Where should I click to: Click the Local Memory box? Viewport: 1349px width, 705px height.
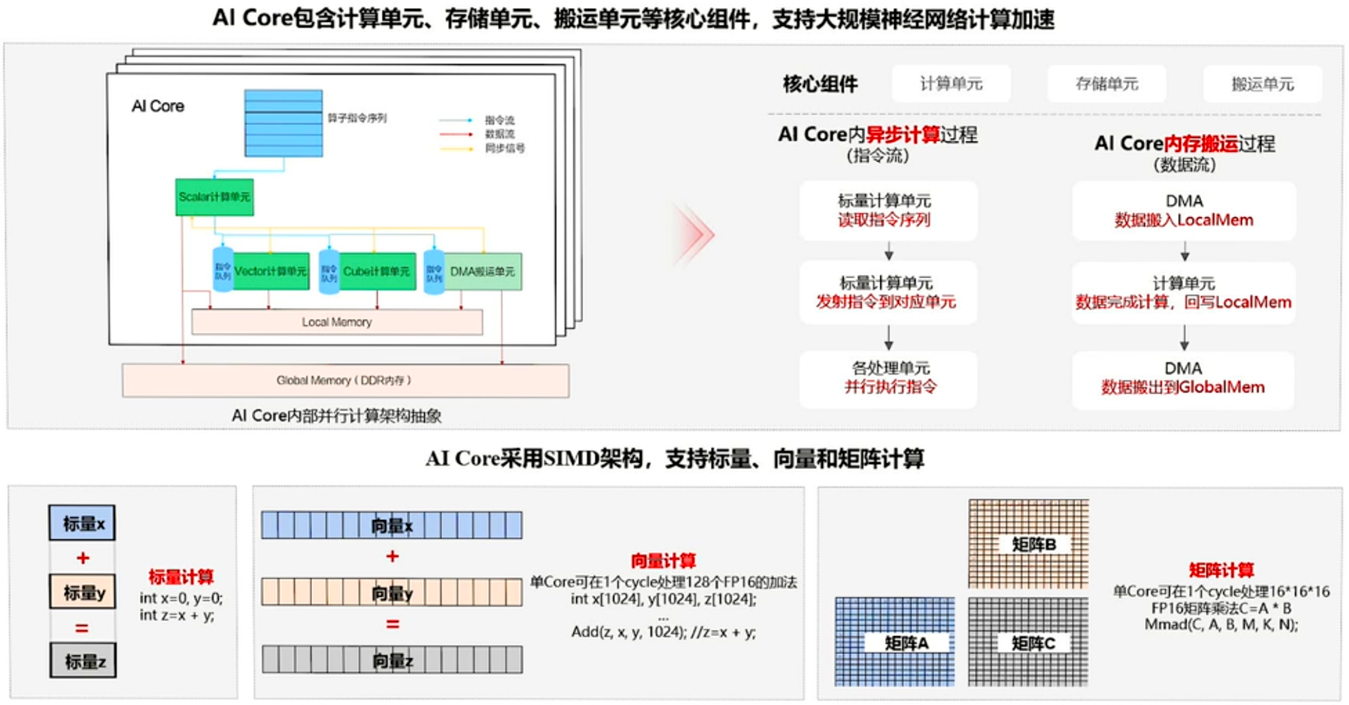coord(337,322)
